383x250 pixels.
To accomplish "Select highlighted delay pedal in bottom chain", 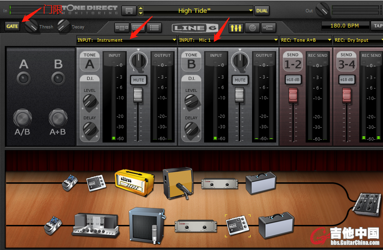I will [x=238, y=226].
